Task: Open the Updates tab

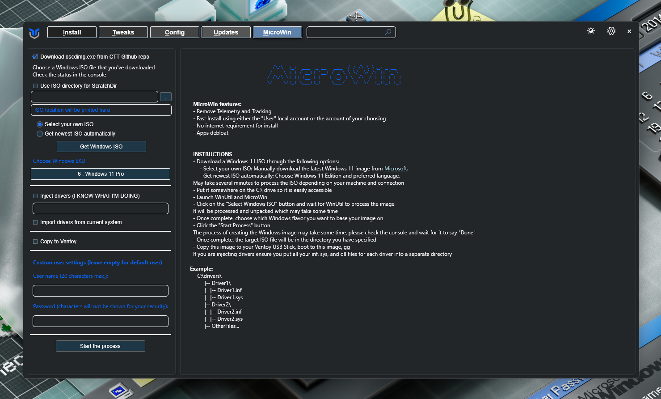Action: point(226,32)
